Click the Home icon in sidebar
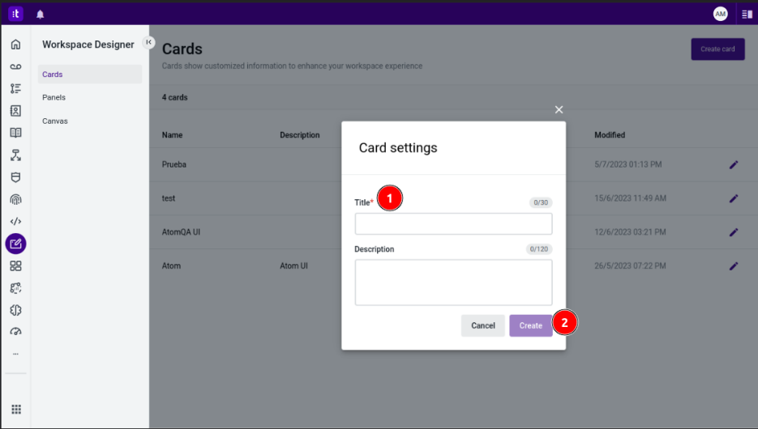This screenshot has height=429, width=758. click(x=15, y=45)
